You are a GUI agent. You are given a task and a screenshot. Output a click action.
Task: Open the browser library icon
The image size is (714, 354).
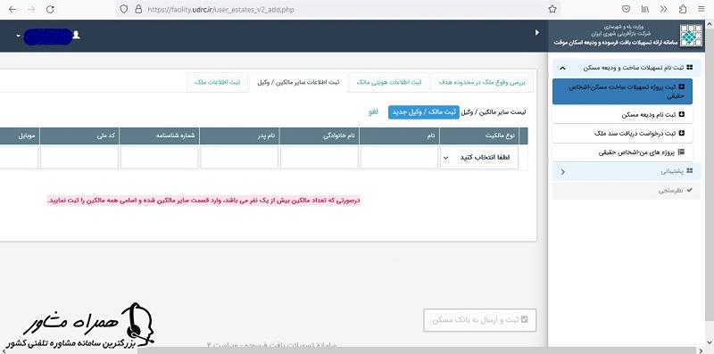(645, 9)
